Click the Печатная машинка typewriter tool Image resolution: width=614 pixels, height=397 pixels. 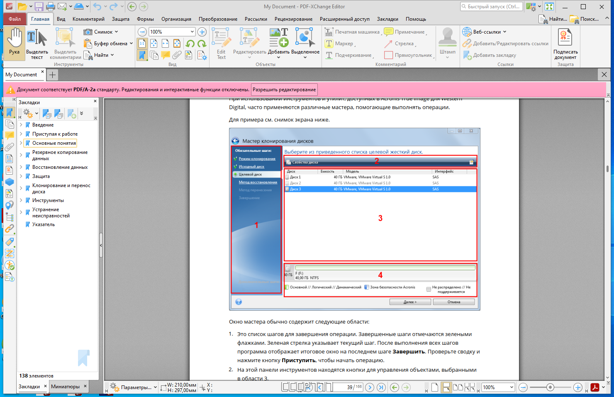(352, 32)
